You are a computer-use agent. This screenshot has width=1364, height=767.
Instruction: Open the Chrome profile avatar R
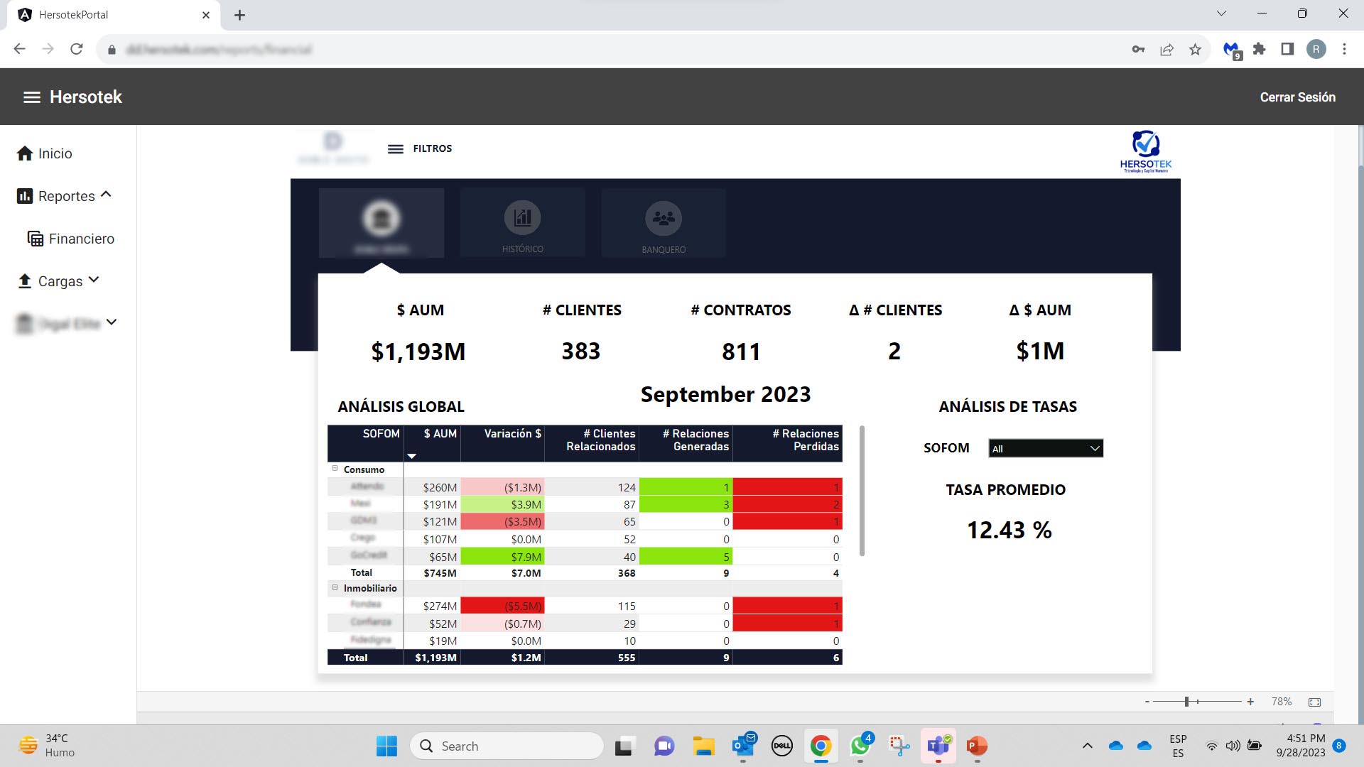[1316, 49]
